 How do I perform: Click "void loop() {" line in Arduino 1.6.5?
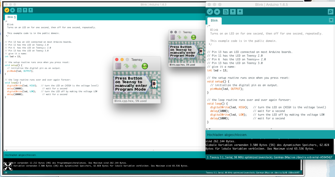(217, 104)
